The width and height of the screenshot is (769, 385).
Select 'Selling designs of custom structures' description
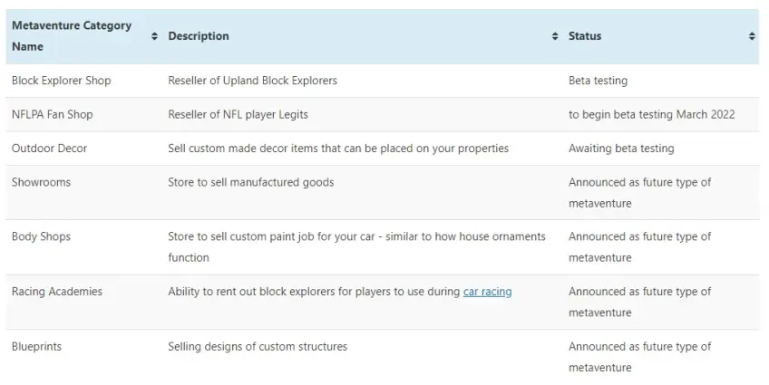(258, 347)
